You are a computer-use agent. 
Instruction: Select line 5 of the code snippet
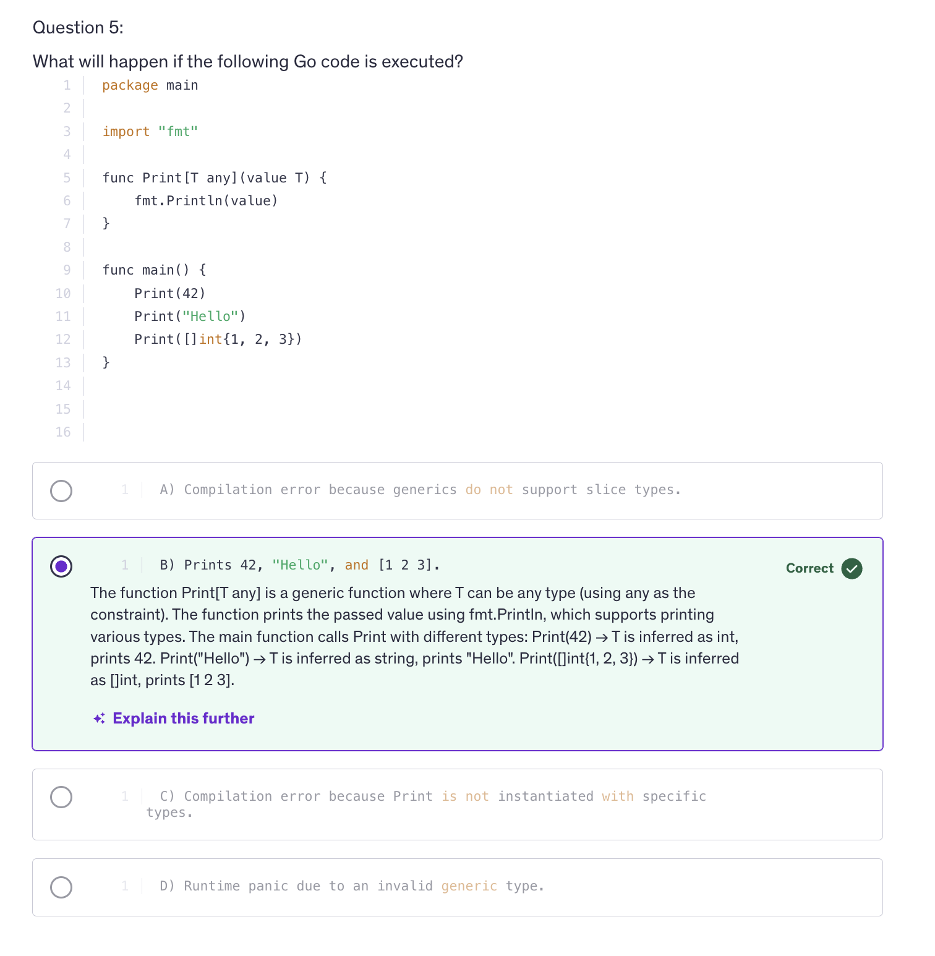point(214,177)
